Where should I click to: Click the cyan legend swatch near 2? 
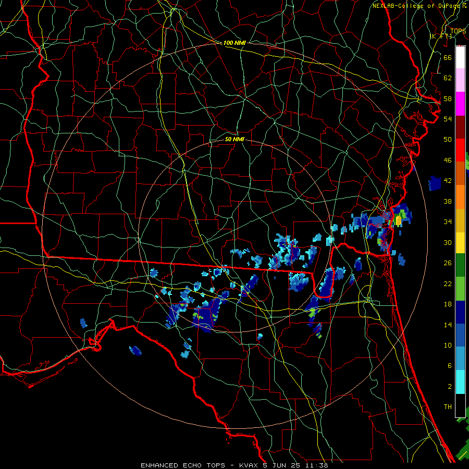tap(460, 382)
